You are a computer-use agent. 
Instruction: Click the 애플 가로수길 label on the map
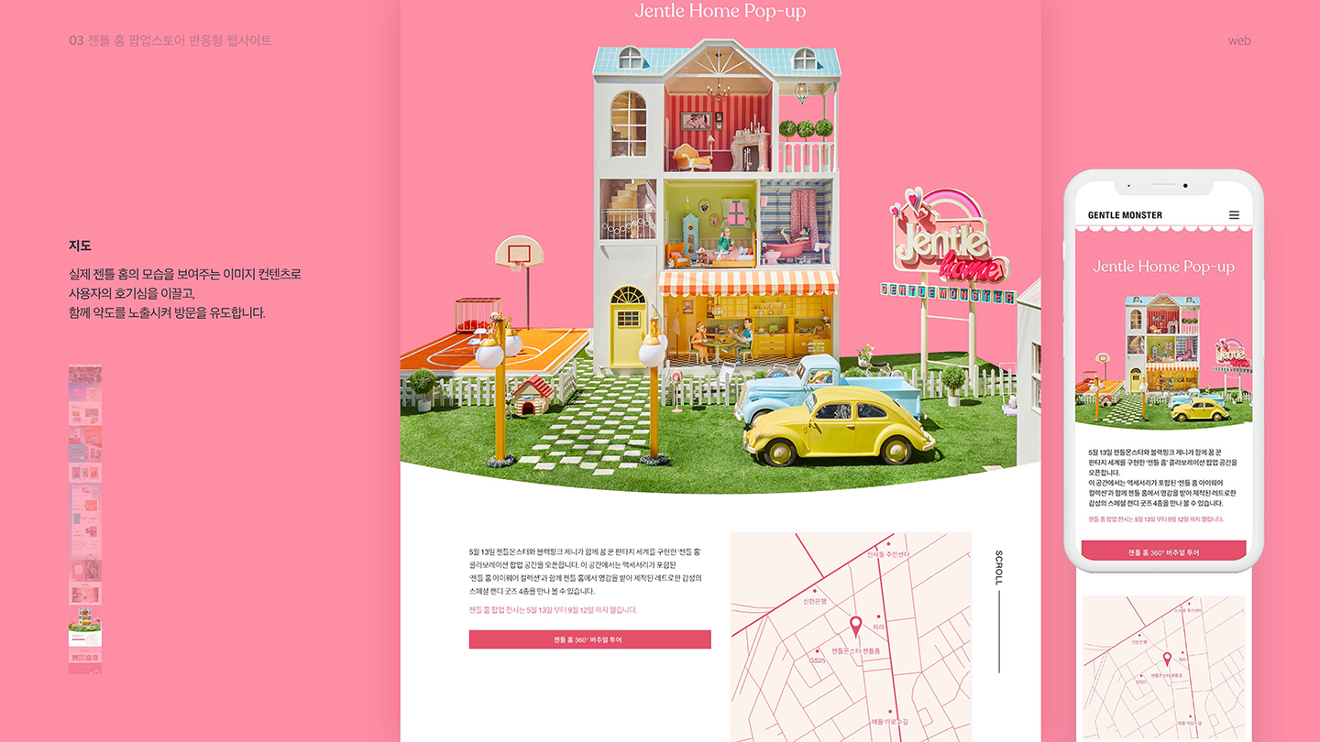890,721
